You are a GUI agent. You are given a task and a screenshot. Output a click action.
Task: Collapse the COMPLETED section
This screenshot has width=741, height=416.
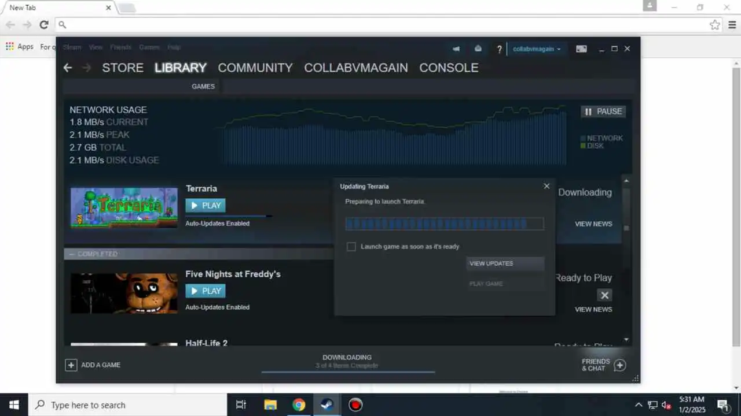tap(72, 254)
